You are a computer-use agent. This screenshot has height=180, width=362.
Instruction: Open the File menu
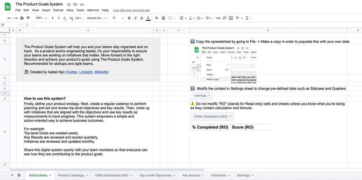tap(18, 10)
